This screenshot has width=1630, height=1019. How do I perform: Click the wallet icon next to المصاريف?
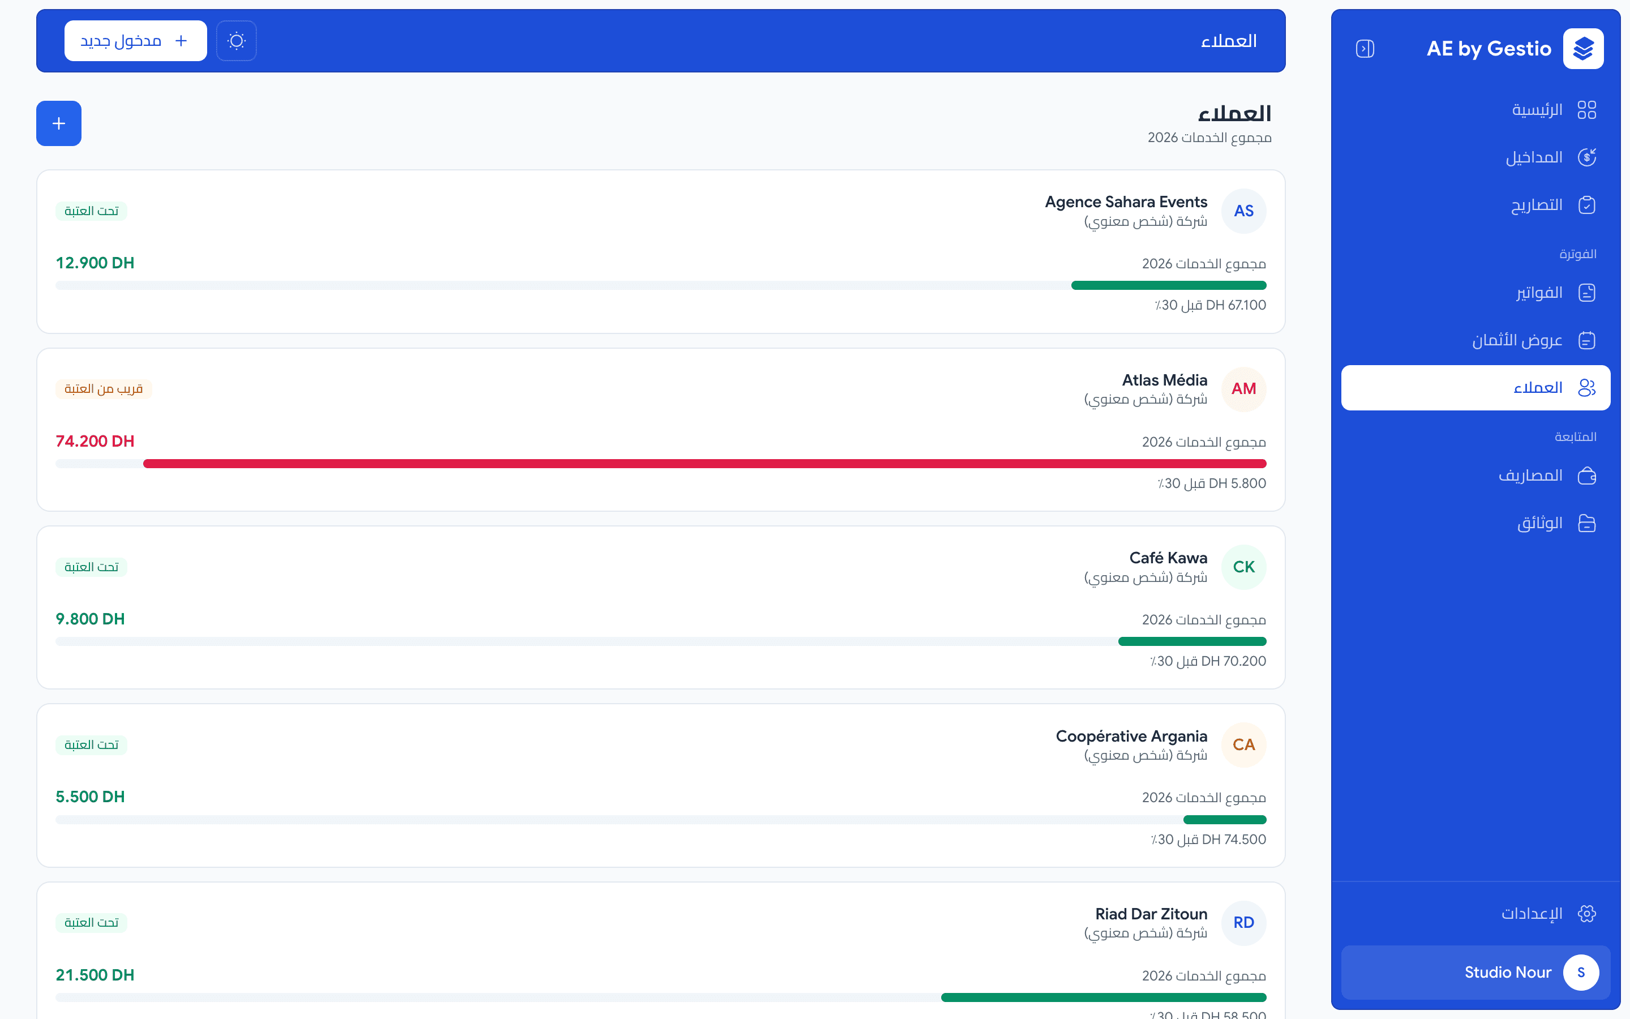1587,476
